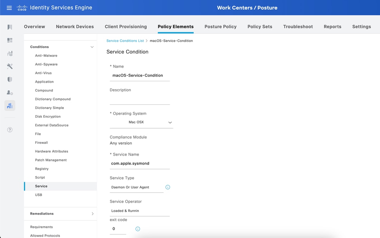380x238 pixels.
Task: Open Anti-Spyware conditions
Action: pyautogui.click(x=46, y=64)
